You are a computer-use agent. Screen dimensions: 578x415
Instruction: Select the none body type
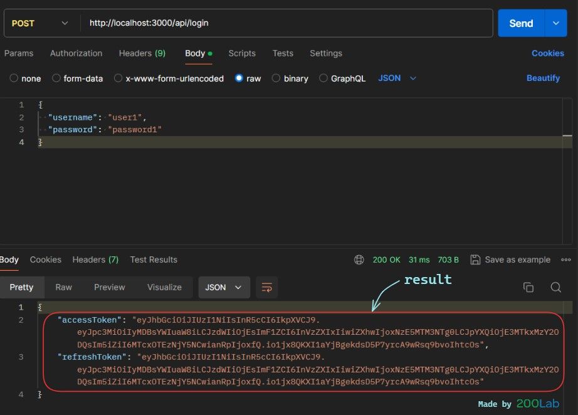click(x=14, y=78)
